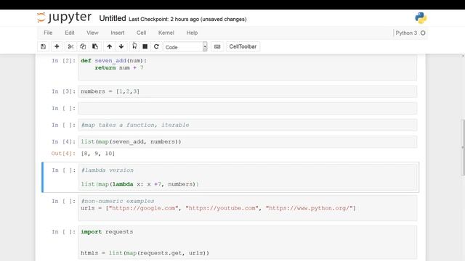Open the Cell menu
This screenshot has width=465, height=261.
pyautogui.click(x=141, y=33)
